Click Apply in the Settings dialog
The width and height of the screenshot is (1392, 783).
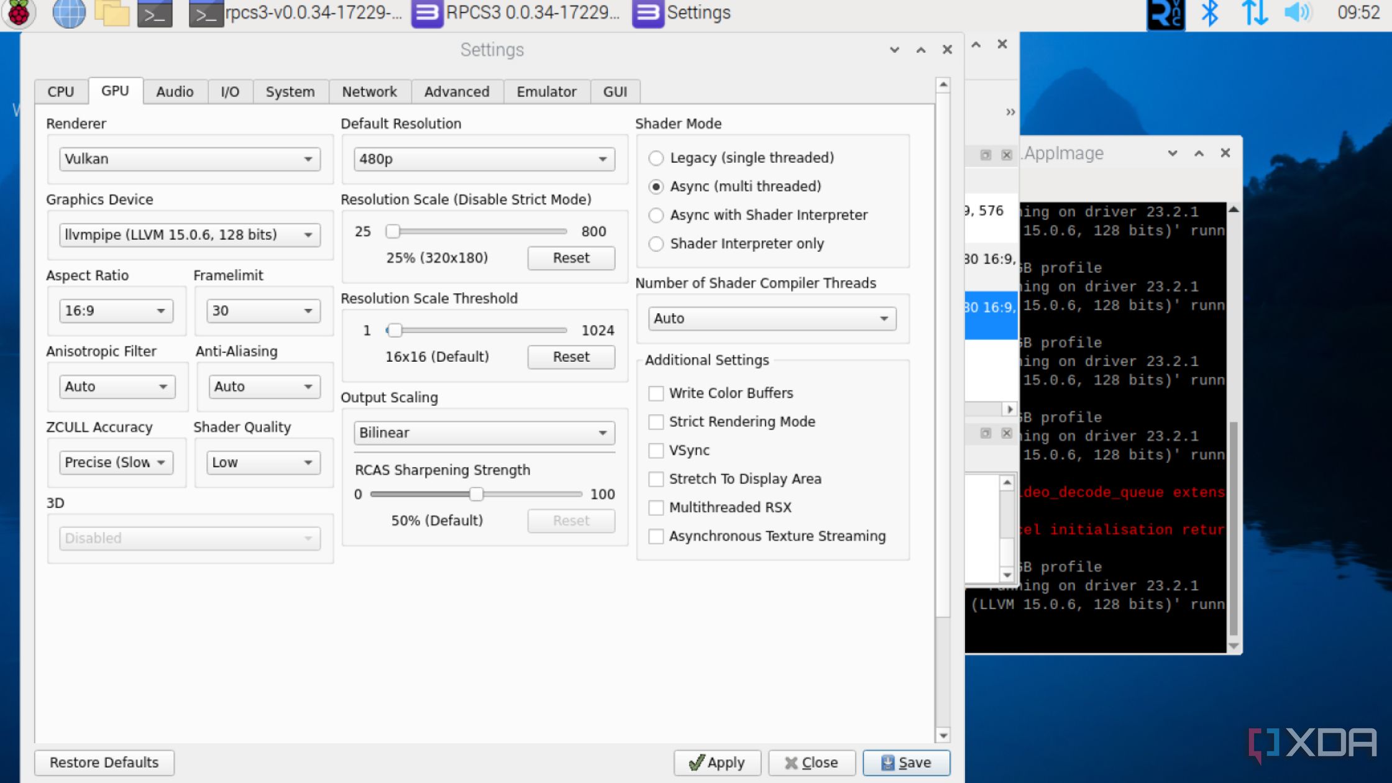point(717,762)
